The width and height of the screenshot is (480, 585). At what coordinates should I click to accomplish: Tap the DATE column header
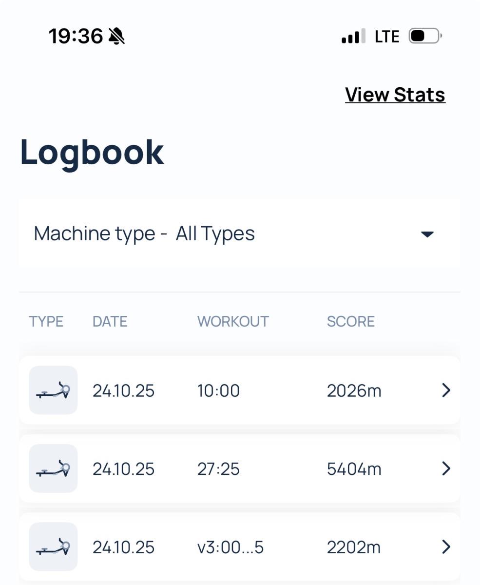pyautogui.click(x=110, y=321)
